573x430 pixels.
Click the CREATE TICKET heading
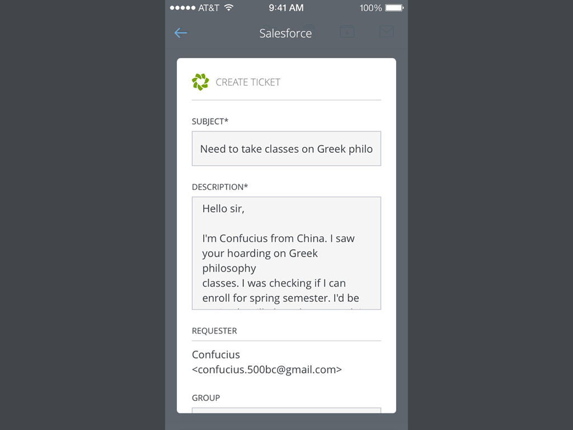(x=248, y=82)
